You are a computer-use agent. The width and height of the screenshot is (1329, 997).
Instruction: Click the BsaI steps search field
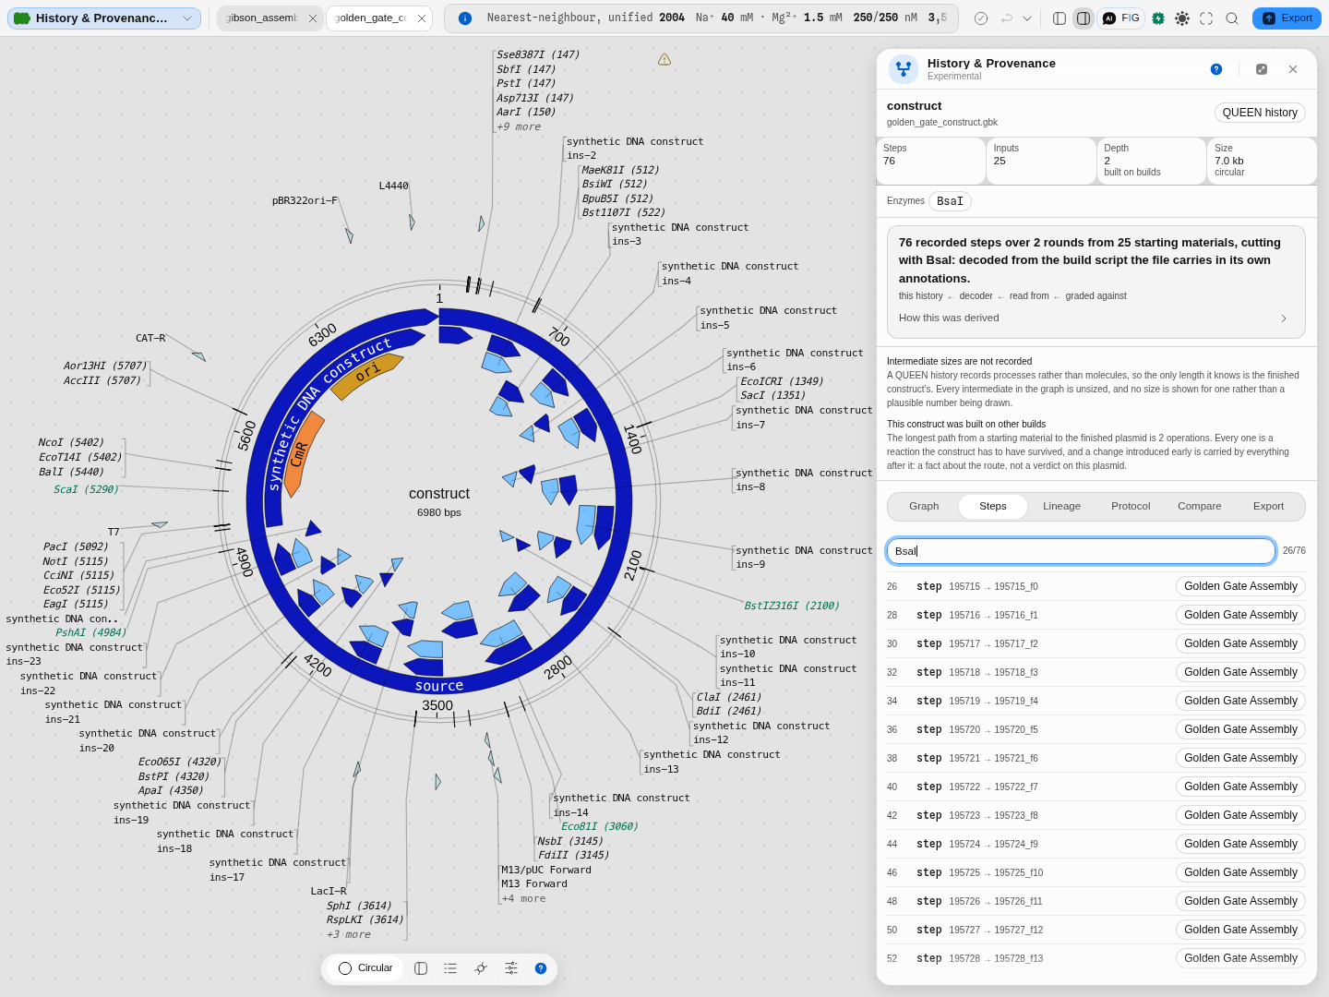[1081, 551]
